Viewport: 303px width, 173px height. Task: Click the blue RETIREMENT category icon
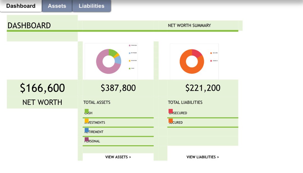[86, 130]
